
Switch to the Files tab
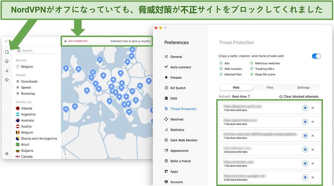click(x=269, y=87)
